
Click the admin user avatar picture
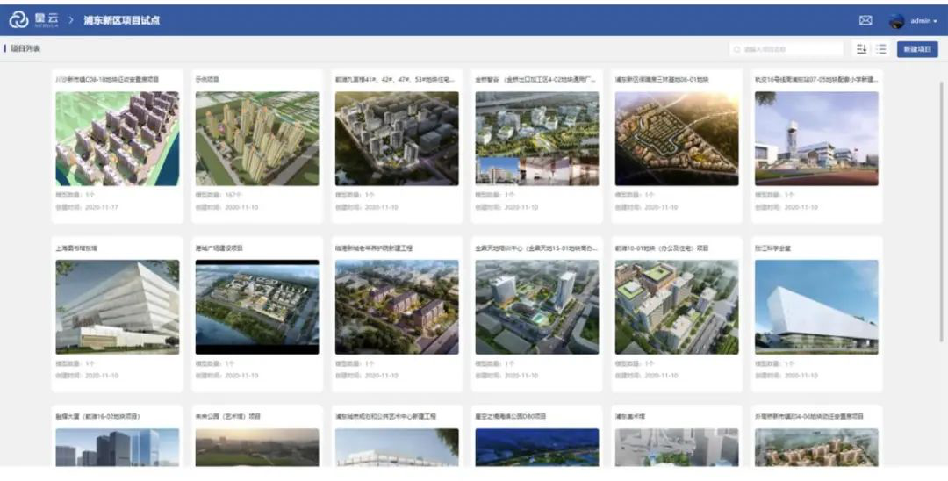896,20
